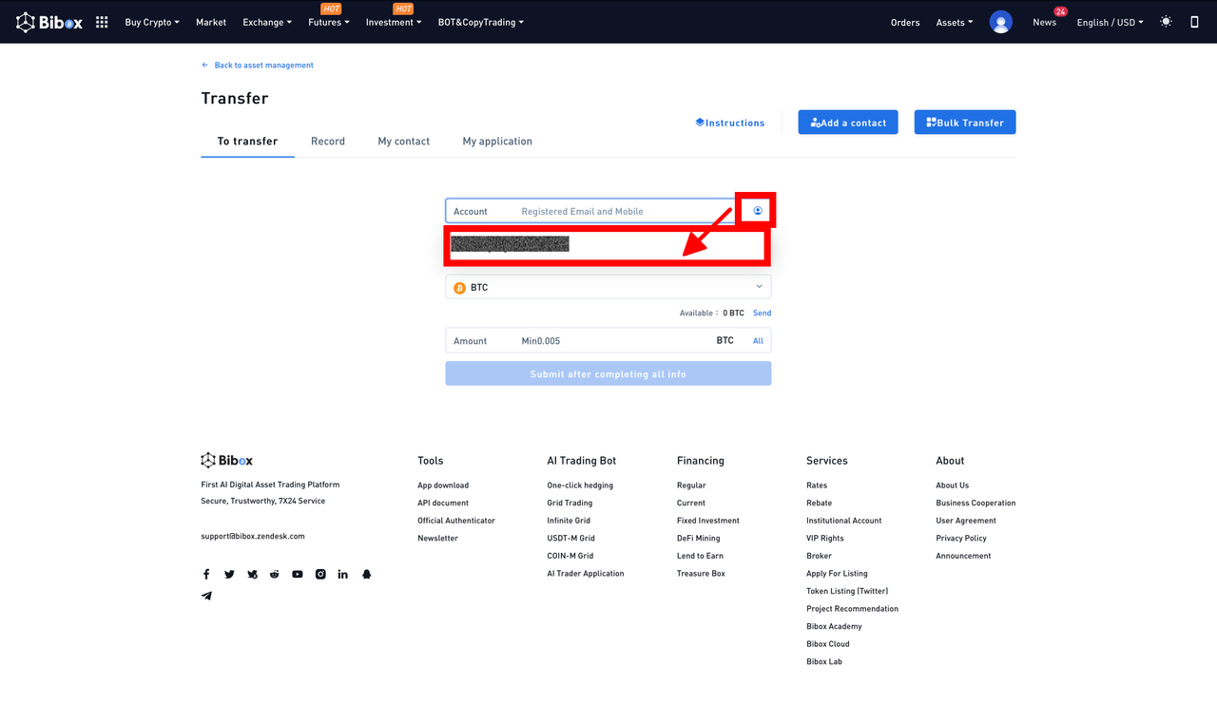Switch to the Record tab
This screenshot has width=1217, height=704.
pyautogui.click(x=328, y=142)
